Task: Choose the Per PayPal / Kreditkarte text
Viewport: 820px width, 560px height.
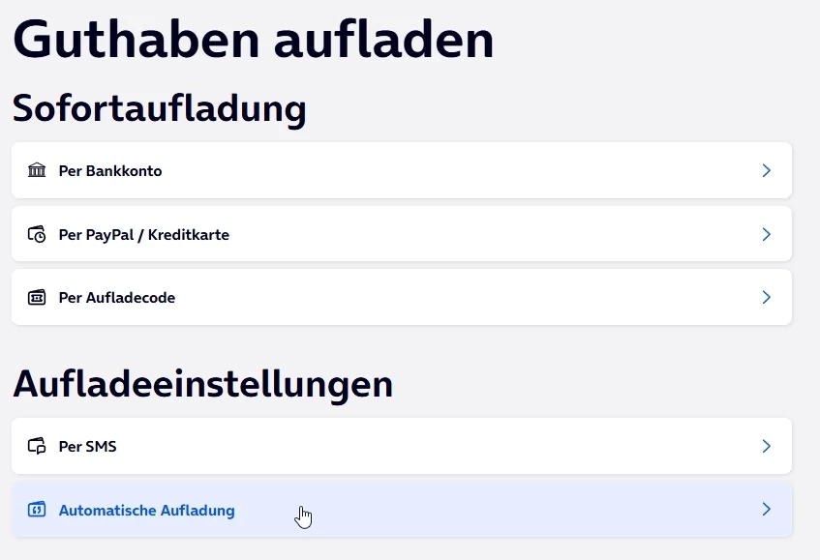Action: 143,234
